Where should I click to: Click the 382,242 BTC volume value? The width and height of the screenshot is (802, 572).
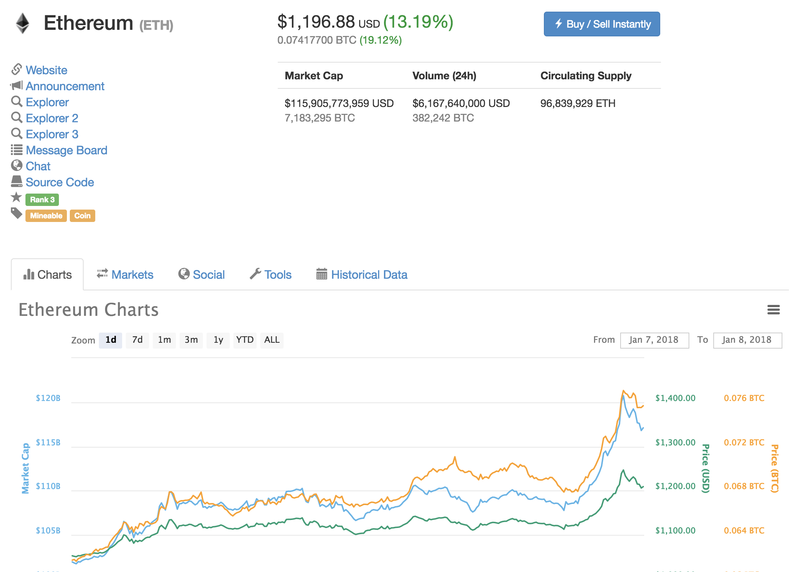click(x=443, y=118)
